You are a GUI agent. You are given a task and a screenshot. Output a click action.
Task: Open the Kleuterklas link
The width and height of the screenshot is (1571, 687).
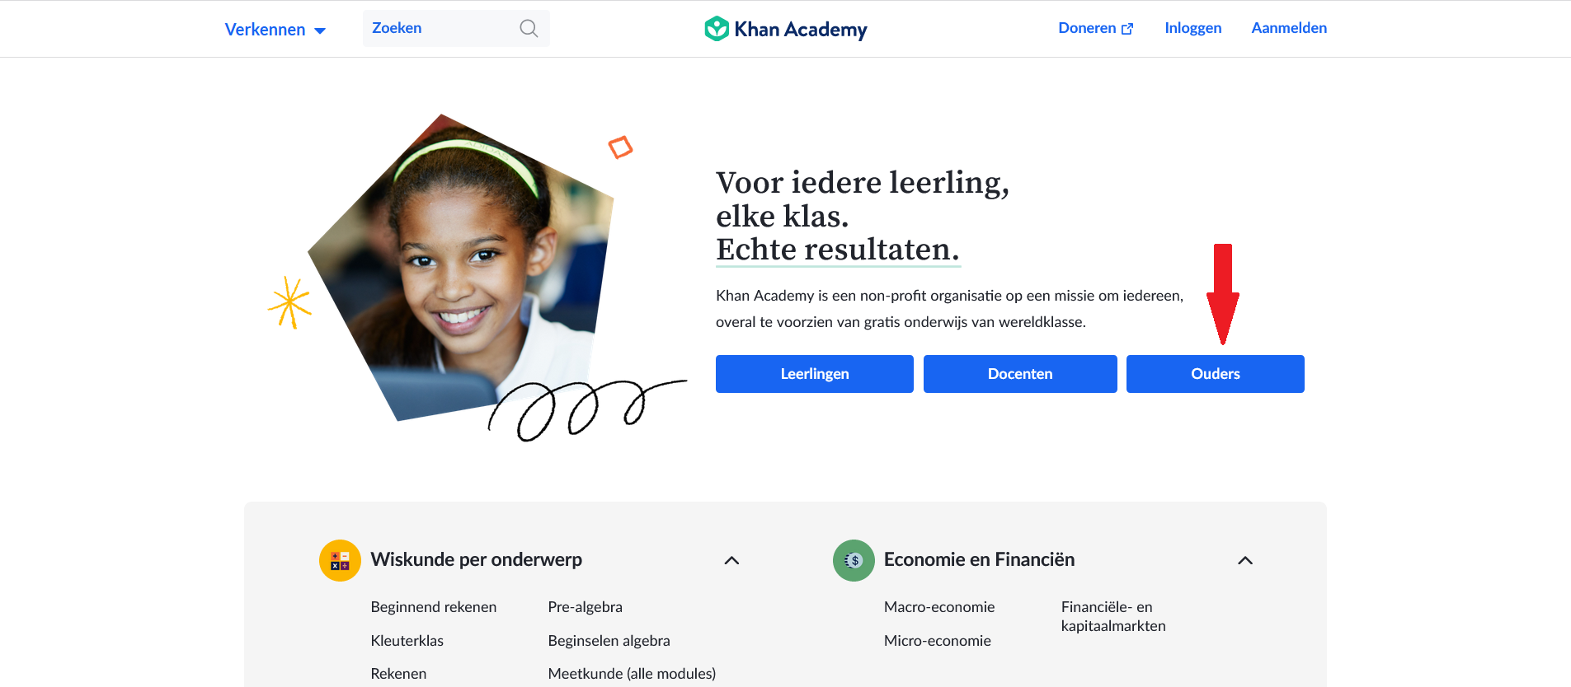tap(407, 641)
